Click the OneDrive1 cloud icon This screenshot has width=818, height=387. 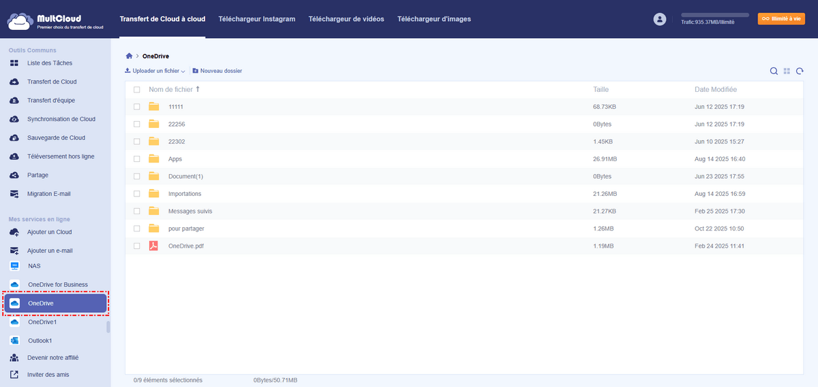tap(14, 322)
